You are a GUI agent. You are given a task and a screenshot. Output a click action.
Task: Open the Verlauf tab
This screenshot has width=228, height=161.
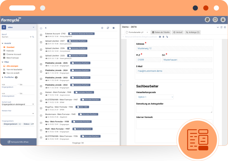pyautogui.click(x=178, y=32)
